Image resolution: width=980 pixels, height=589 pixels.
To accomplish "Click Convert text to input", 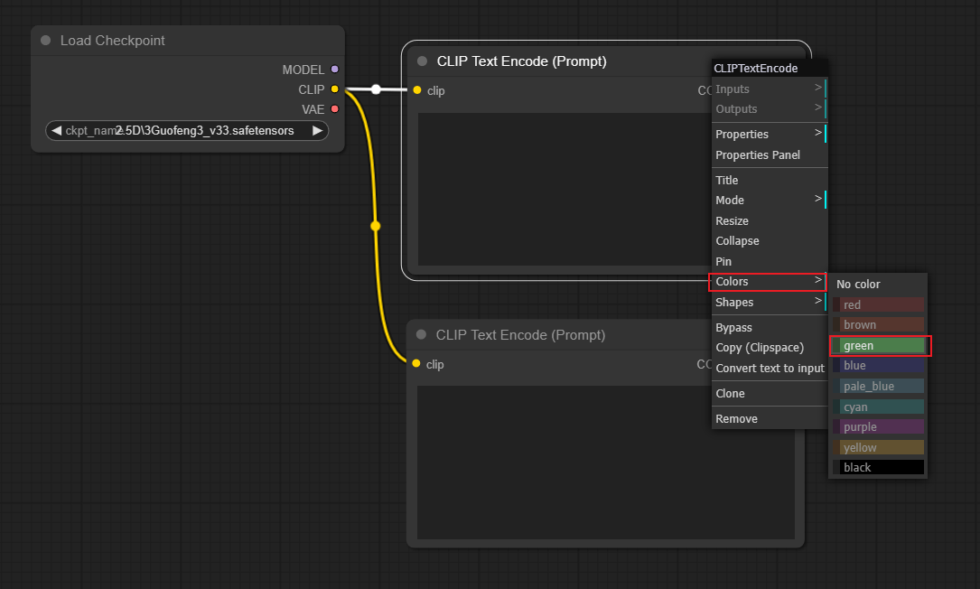I will (x=768, y=369).
